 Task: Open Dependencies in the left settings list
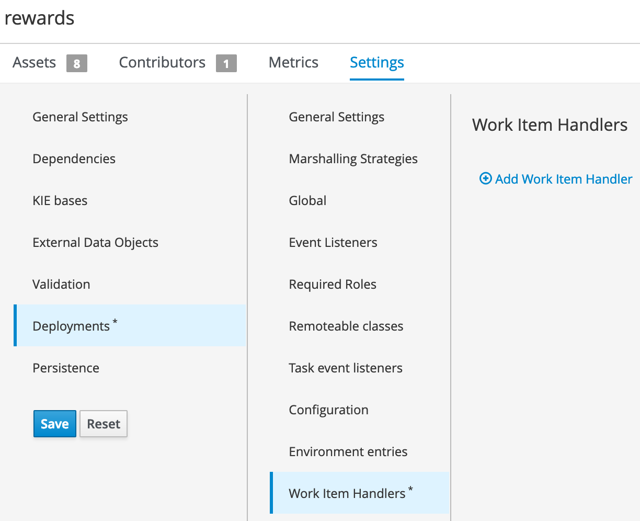point(74,159)
